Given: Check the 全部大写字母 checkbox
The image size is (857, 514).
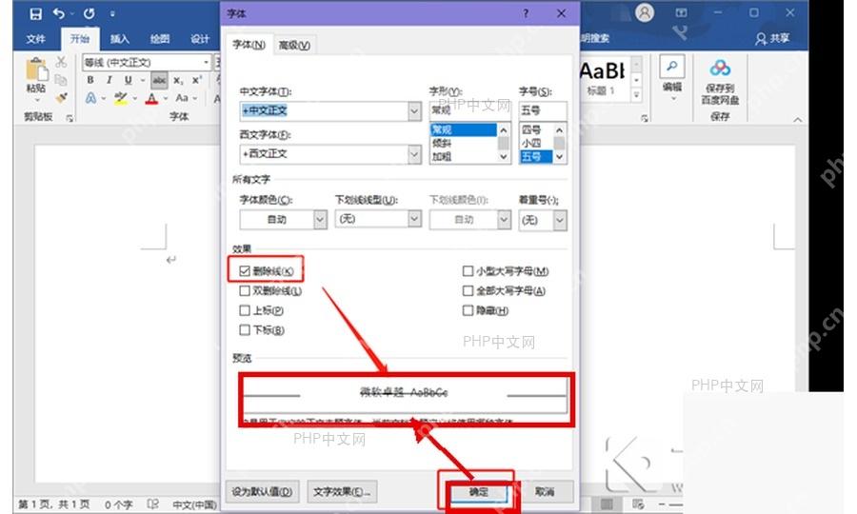Looking at the screenshot, I should tap(468, 290).
